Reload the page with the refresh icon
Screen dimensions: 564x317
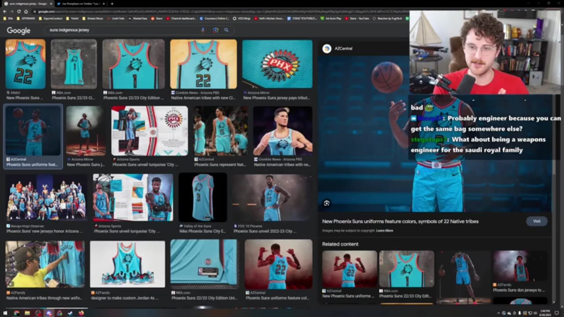point(19,11)
